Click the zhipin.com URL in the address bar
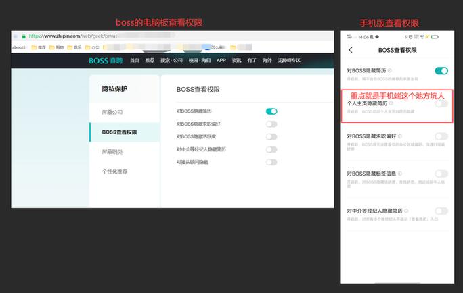The height and width of the screenshot is (293, 463). [x=73, y=36]
